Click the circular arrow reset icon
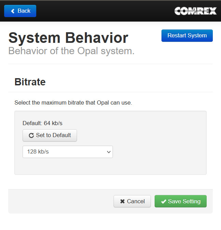The height and width of the screenshot is (230, 221). coord(31,135)
